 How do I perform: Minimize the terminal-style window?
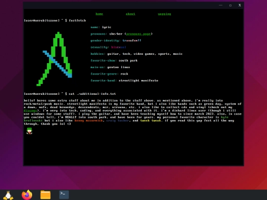221,5
